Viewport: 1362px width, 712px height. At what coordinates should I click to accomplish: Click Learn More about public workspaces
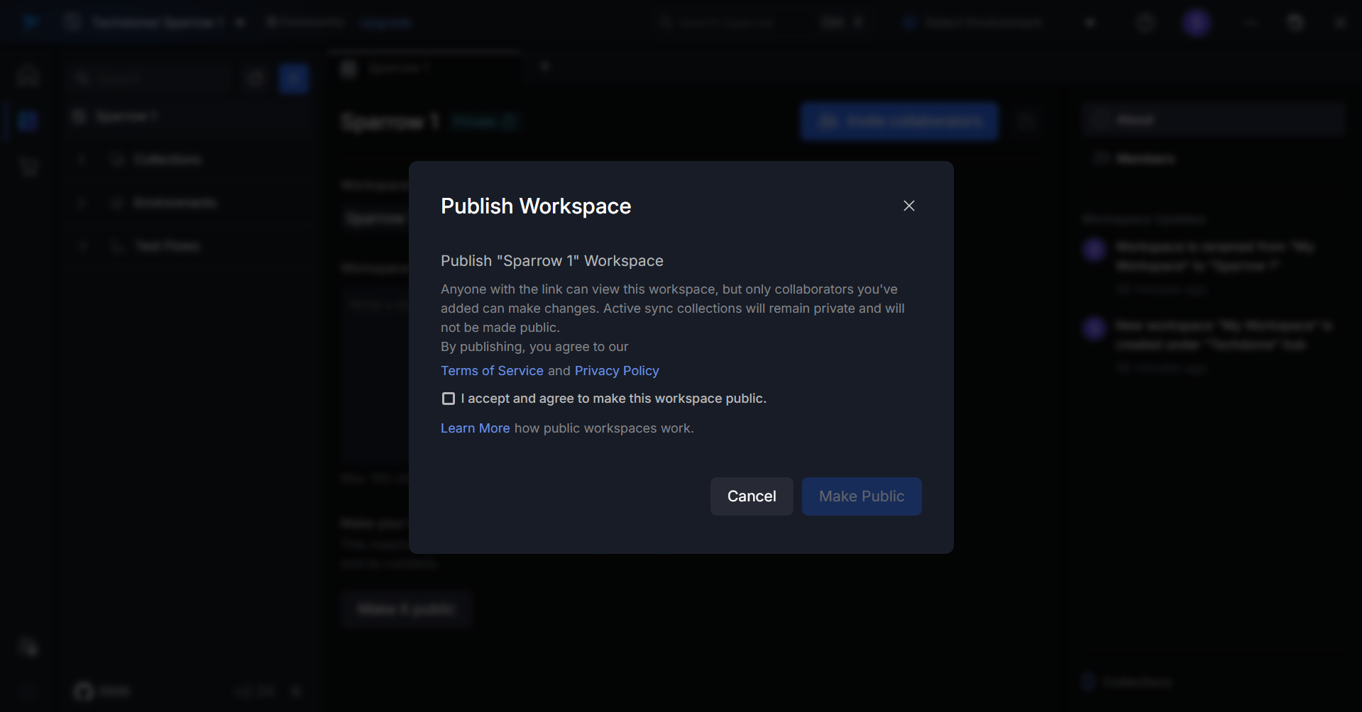pos(475,428)
